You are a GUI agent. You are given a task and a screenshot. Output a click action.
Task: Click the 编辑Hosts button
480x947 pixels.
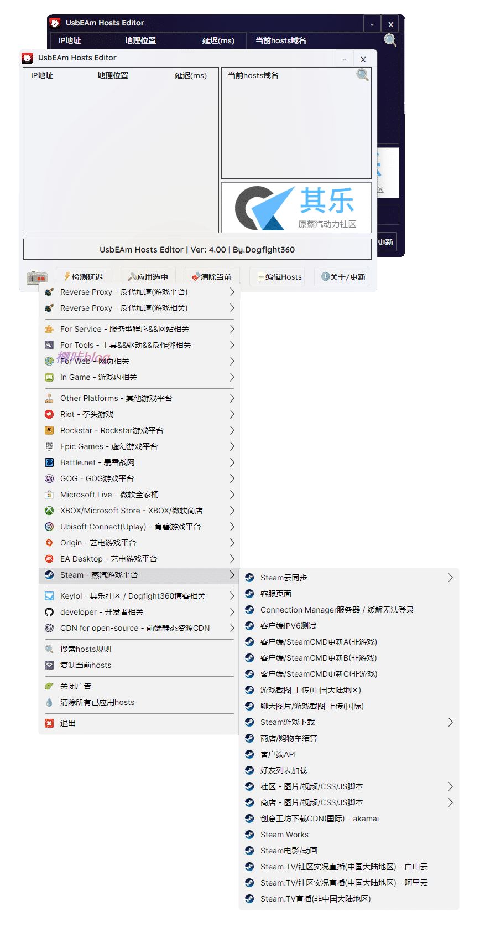(x=277, y=277)
